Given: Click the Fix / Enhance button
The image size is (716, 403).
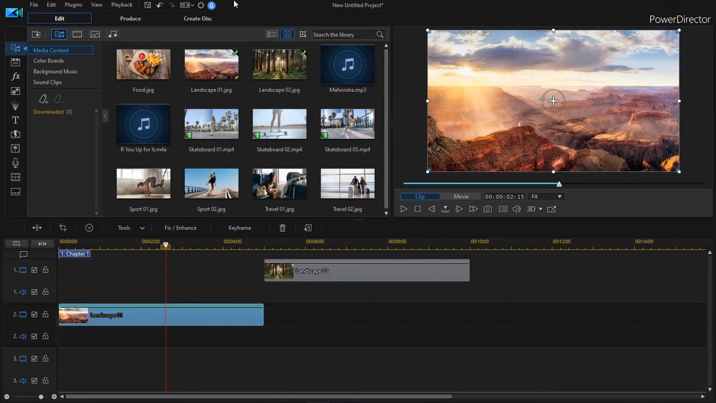Looking at the screenshot, I should (x=180, y=228).
